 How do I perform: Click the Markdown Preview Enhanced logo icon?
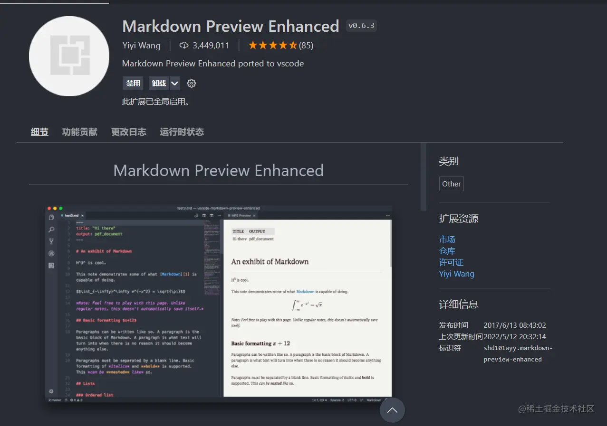69,56
